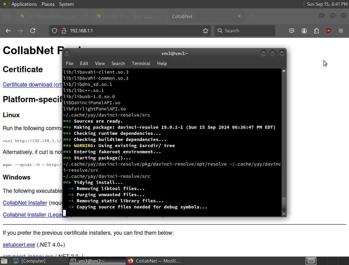Open the Pocket save icon
The width and height of the screenshot is (349, 265).
[292, 31]
